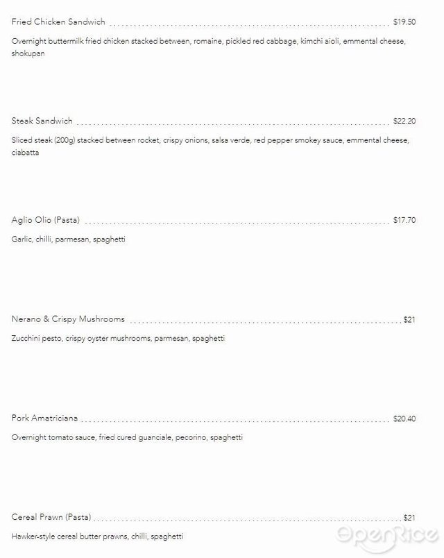Open the Steak Sandwich menu item
Screen dimensions: 444x558
(42, 121)
